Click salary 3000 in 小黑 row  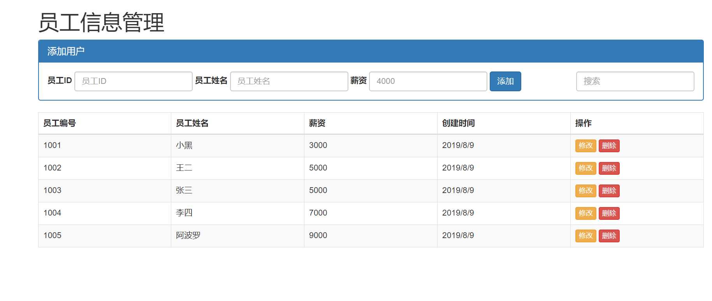coord(318,145)
